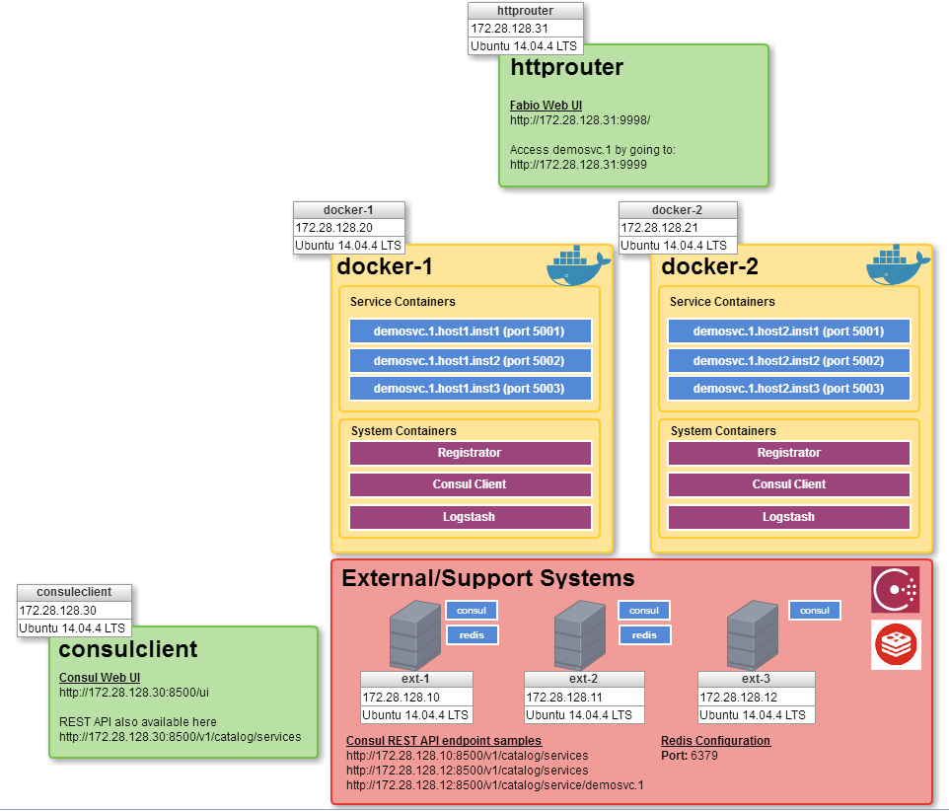Screen dimensions: 949x811
Task: Click the large httprouter title
Action: (x=567, y=67)
